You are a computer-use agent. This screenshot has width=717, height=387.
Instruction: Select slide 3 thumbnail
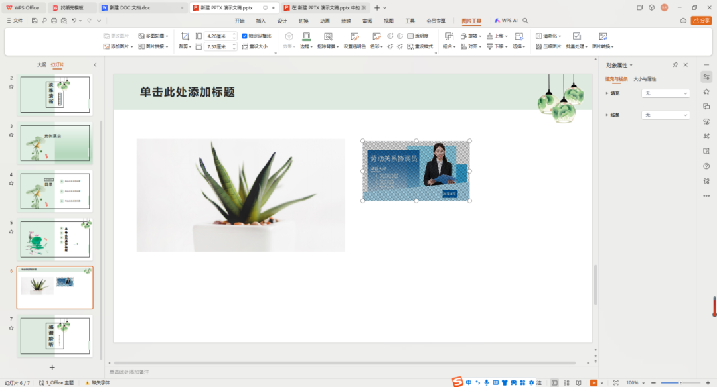55,143
